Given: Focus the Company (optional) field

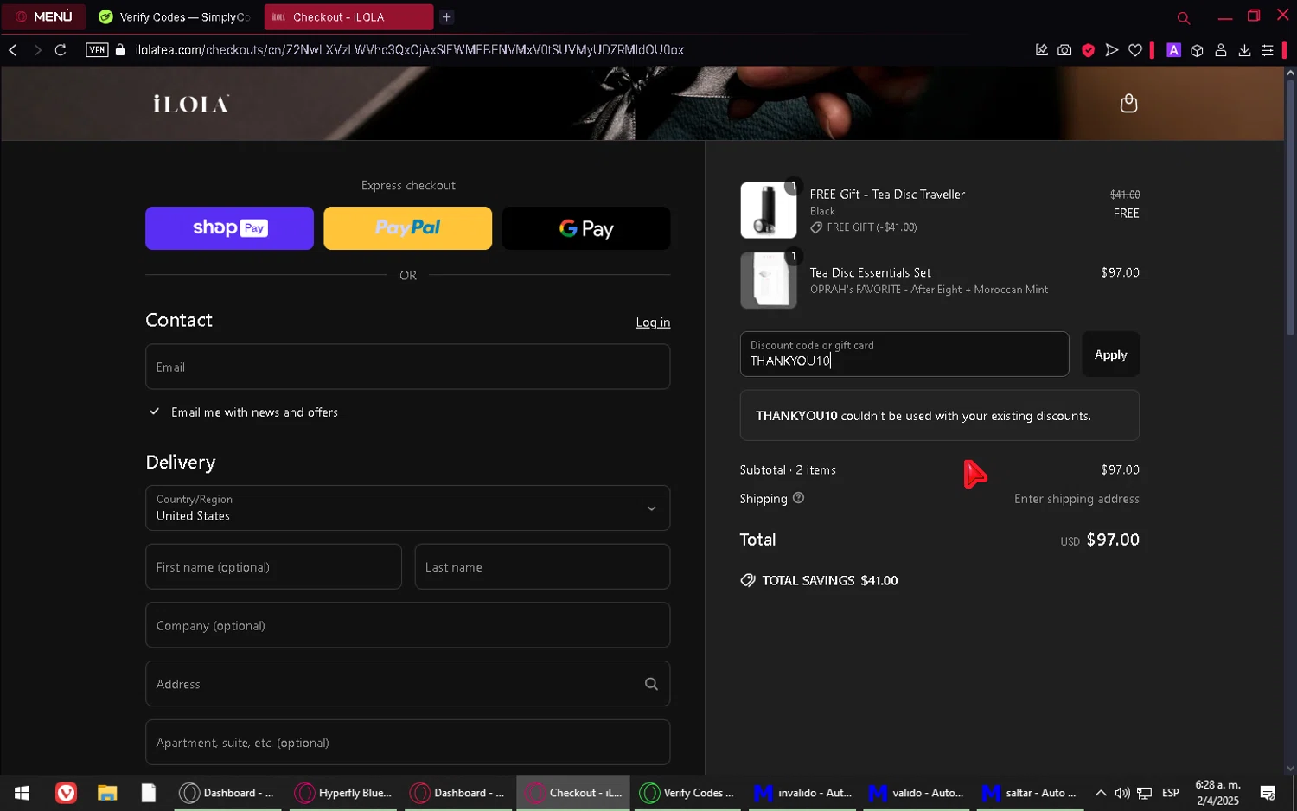Looking at the screenshot, I should 407,625.
